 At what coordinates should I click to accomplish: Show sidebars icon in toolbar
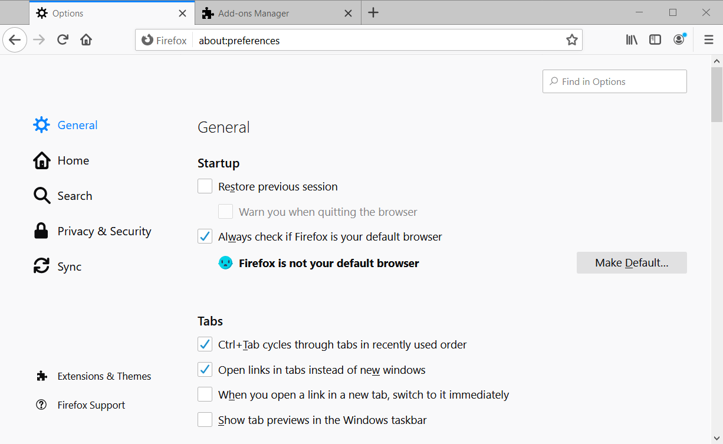click(x=655, y=40)
